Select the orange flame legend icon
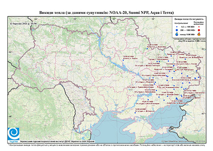The height and width of the screenshot is (151, 213). tap(199, 34)
